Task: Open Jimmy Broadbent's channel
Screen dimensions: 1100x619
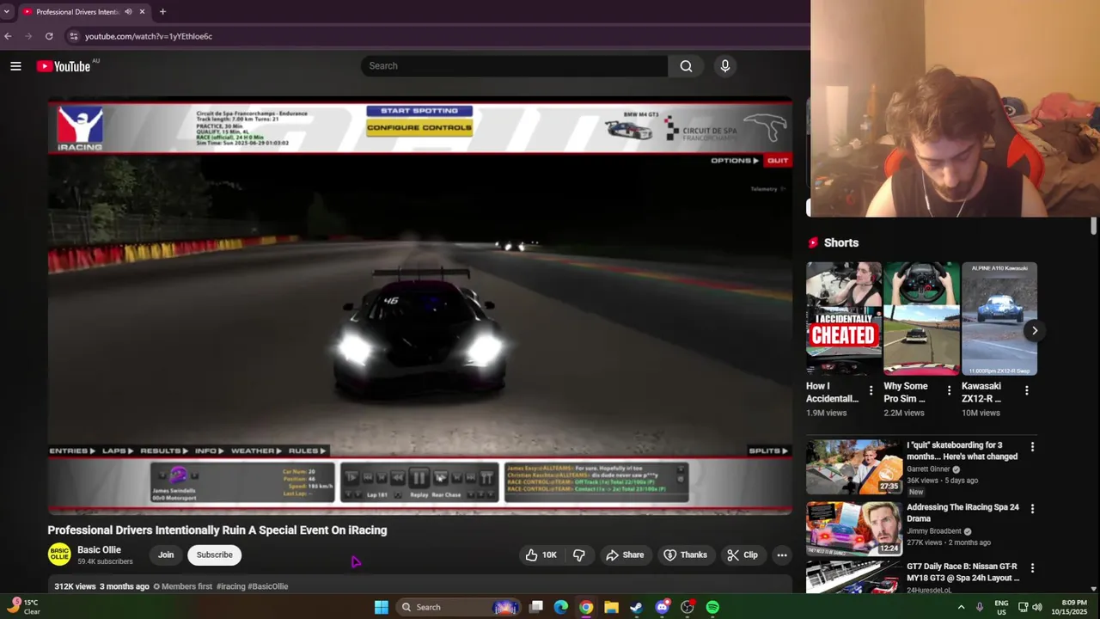Action: 937,531
